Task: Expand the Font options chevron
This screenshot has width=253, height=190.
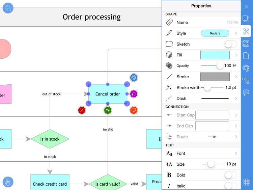Action: (236, 153)
